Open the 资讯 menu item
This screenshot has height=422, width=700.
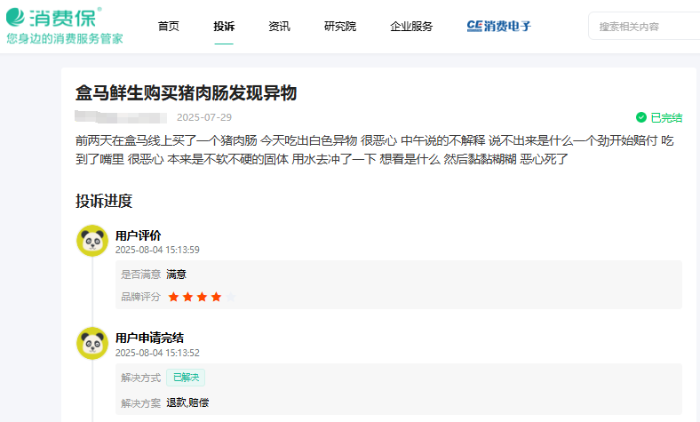(x=279, y=27)
